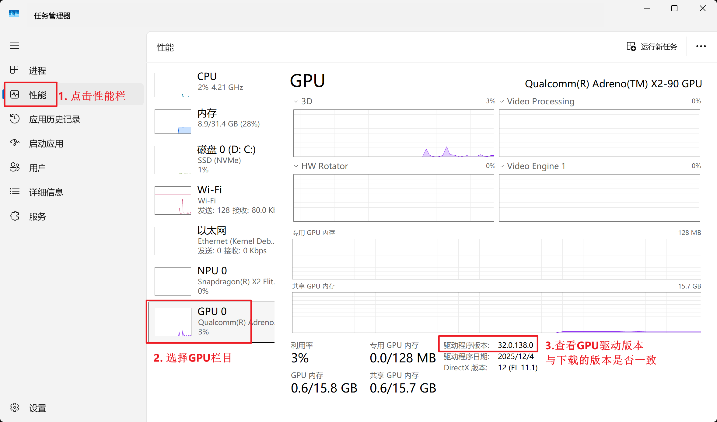Select the 性能 performance icon in sidebar
The height and width of the screenshot is (422, 717).
click(x=15, y=95)
